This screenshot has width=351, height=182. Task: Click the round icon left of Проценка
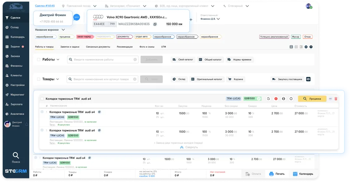tap(291, 99)
